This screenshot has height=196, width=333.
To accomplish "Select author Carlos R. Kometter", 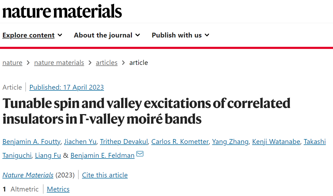I will pyautogui.click(x=180, y=142).
